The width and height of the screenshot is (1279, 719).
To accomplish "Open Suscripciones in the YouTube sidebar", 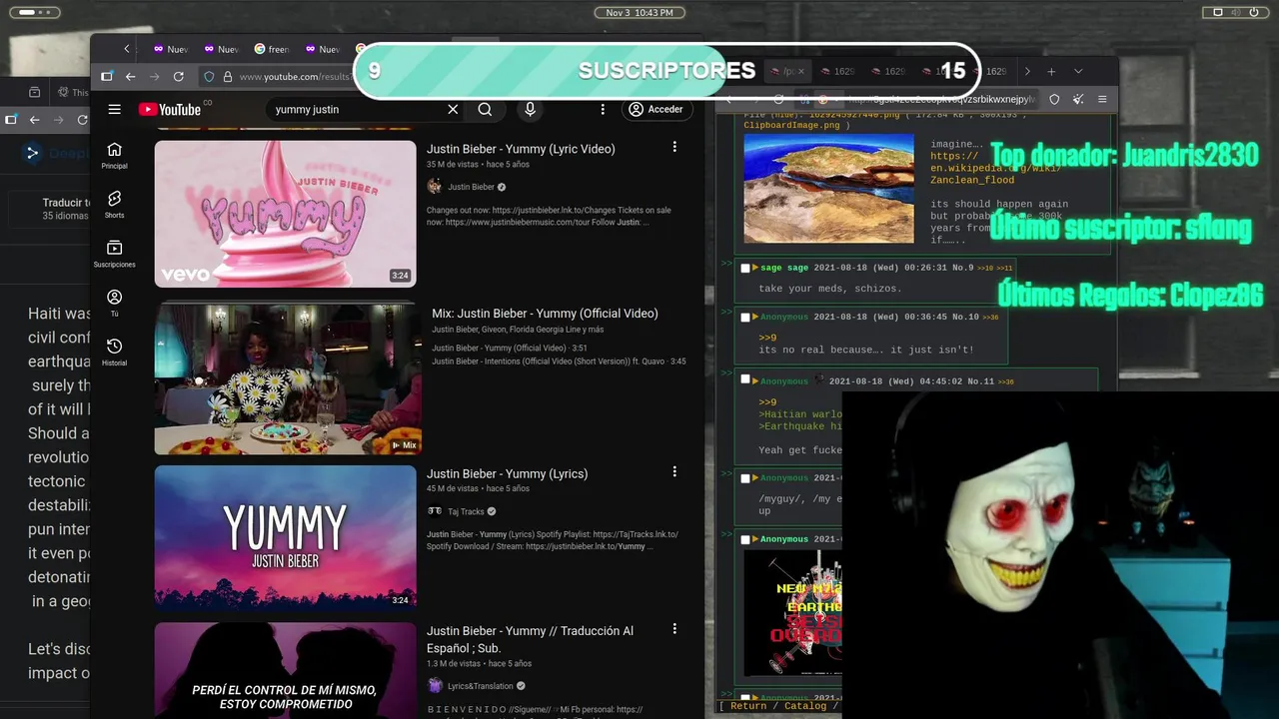I will [115, 254].
